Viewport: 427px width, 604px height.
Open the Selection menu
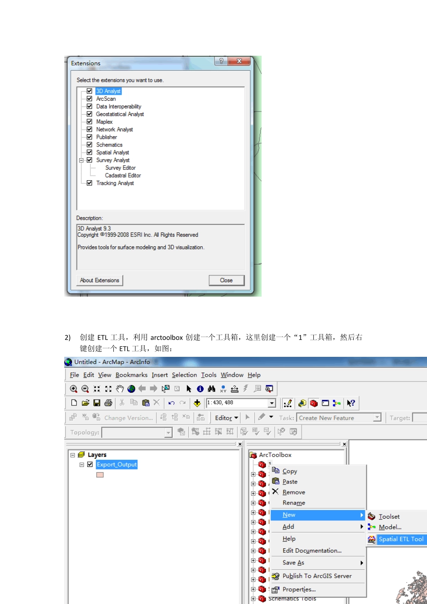pos(184,375)
